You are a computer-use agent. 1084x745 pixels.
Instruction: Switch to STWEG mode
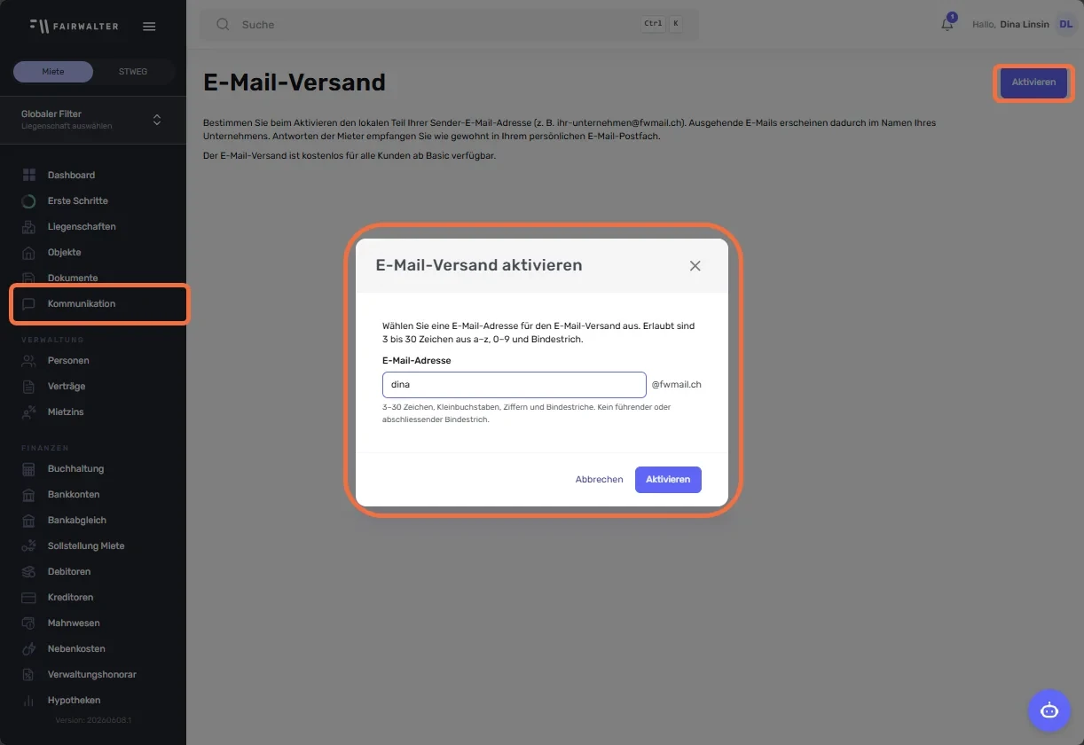(x=133, y=72)
